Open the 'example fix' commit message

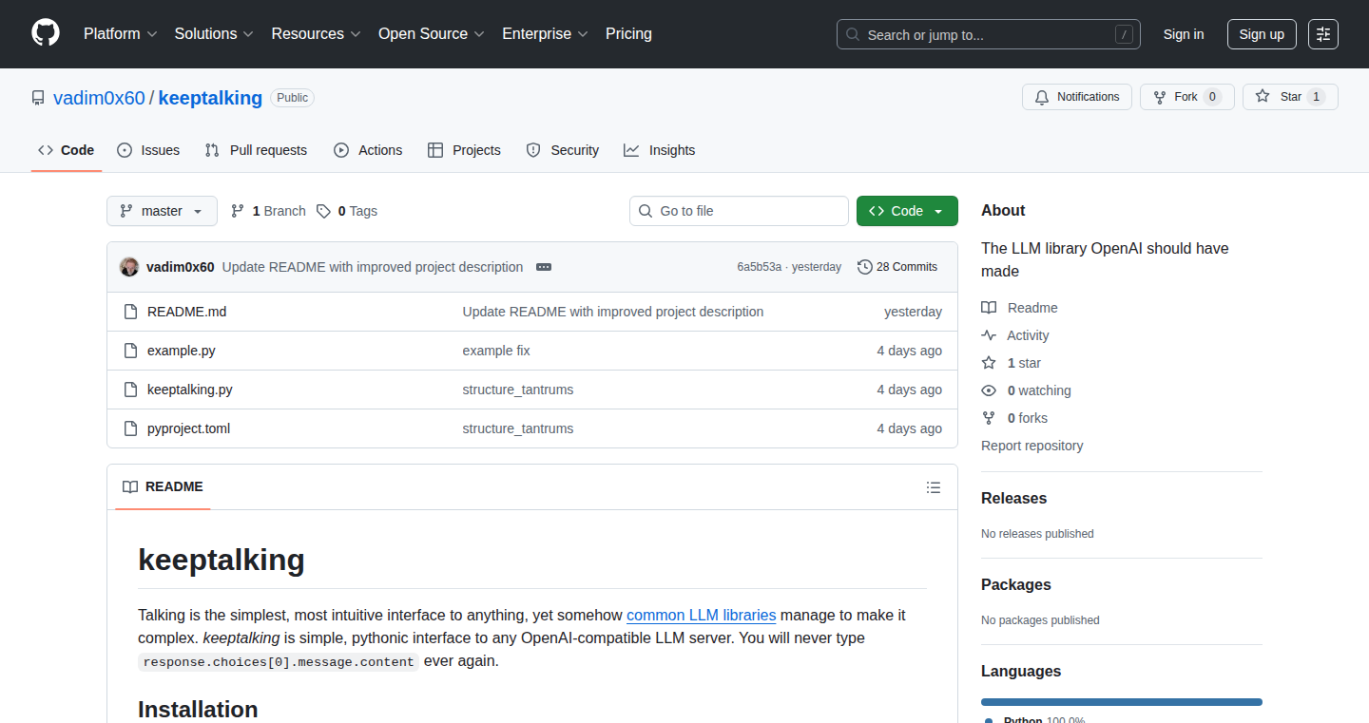(496, 351)
